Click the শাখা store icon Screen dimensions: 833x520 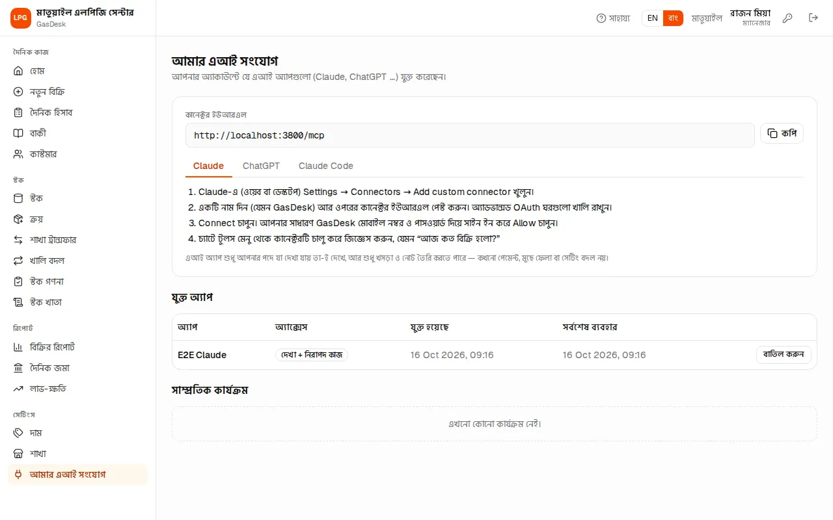coord(18,454)
